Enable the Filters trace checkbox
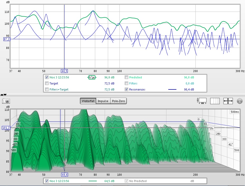245x186 pixels. pos(127,83)
